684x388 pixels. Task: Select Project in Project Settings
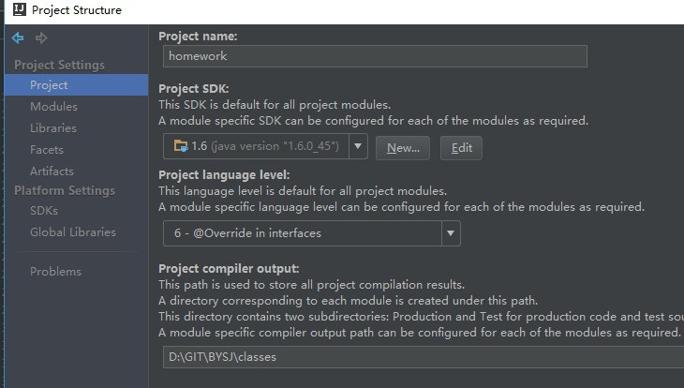[76, 85]
